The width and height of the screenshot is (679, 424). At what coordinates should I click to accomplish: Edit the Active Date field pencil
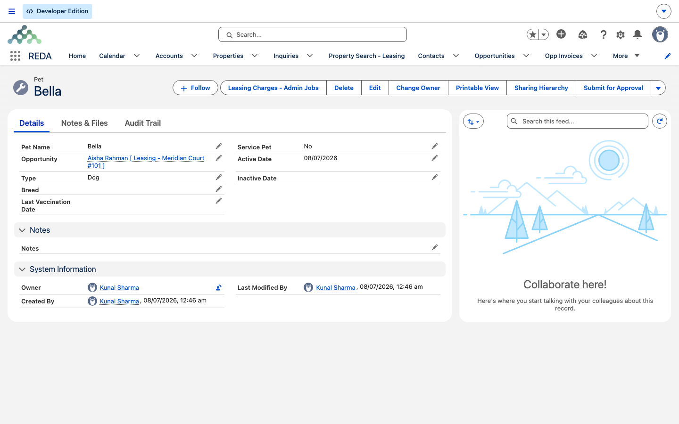click(435, 158)
